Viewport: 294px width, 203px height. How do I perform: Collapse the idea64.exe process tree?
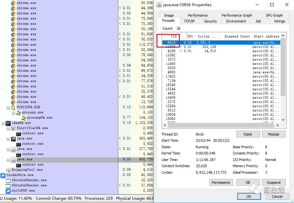pos(3,123)
